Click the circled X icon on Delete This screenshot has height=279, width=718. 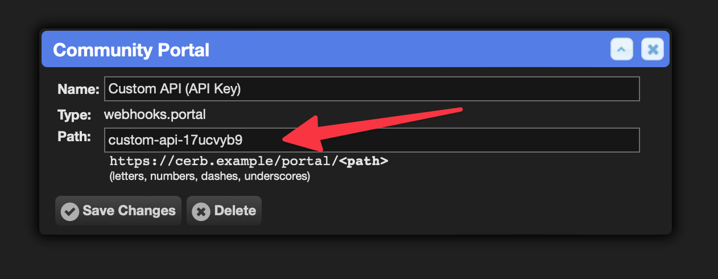[x=201, y=212]
